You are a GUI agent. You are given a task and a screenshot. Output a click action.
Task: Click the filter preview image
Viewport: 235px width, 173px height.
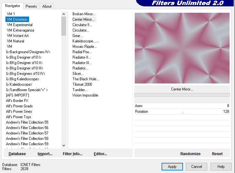(182, 48)
